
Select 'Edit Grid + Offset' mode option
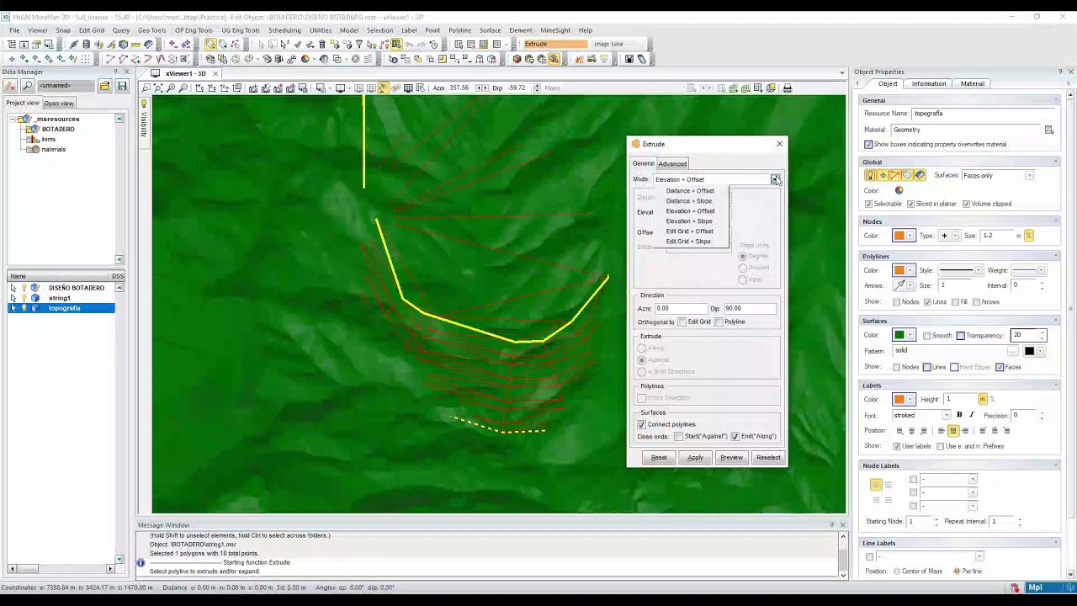tap(689, 231)
